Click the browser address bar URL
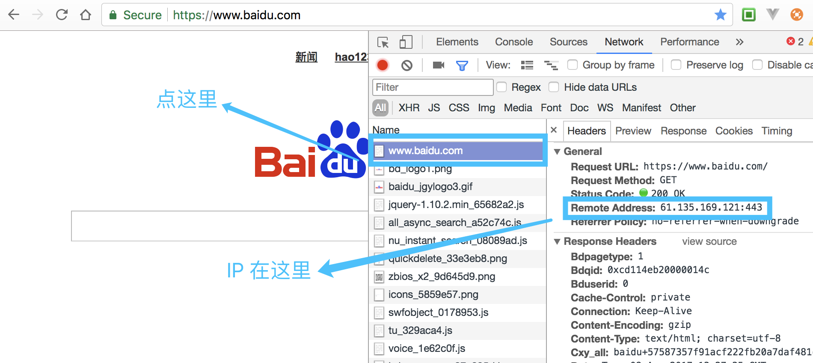This screenshot has width=813, height=363. pos(237,15)
